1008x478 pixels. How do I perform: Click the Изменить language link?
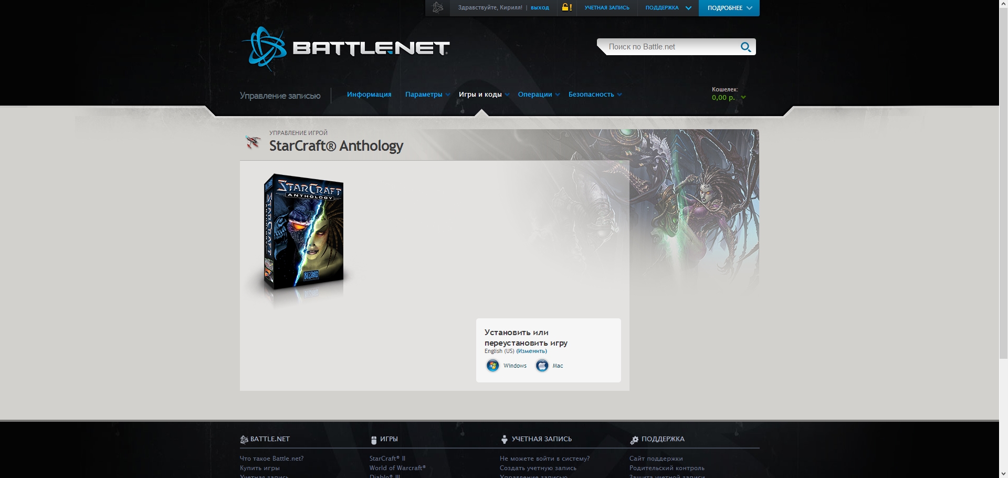531,351
